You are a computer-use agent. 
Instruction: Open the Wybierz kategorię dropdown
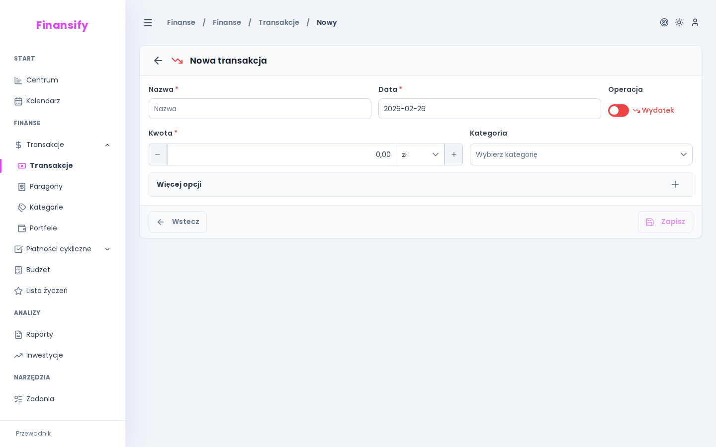[x=581, y=154]
